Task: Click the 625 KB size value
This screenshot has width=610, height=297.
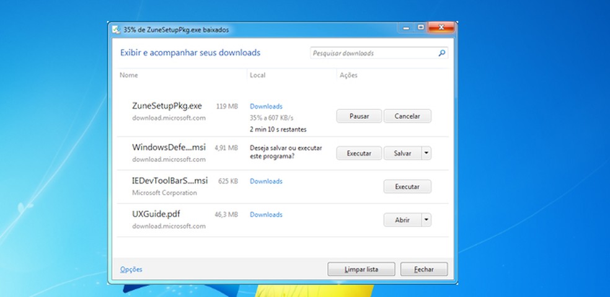Action: click(x=228, y=181)
